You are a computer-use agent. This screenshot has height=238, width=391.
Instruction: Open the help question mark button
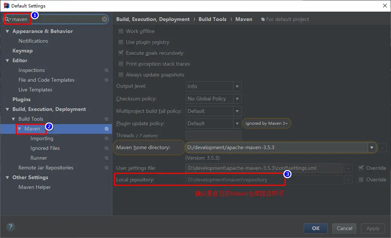tap(11, 227)
